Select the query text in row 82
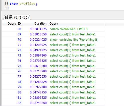The image size is (124, 106). click(73, 103)
